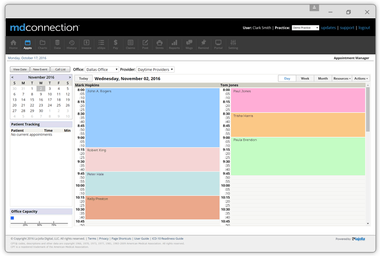Select November 30 in mini calendar
This screenshot has height=256, width=380.
tap(41, 111)
